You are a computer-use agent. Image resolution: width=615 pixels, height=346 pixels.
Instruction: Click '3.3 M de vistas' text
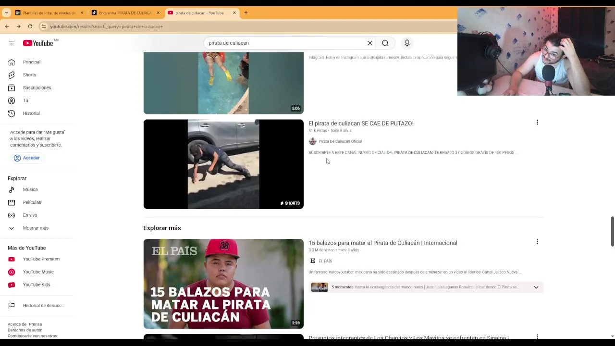(x=321, y=250)
